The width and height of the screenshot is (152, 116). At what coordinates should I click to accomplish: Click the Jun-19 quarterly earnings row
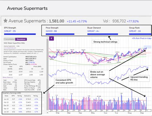click(x=22, y=99)
